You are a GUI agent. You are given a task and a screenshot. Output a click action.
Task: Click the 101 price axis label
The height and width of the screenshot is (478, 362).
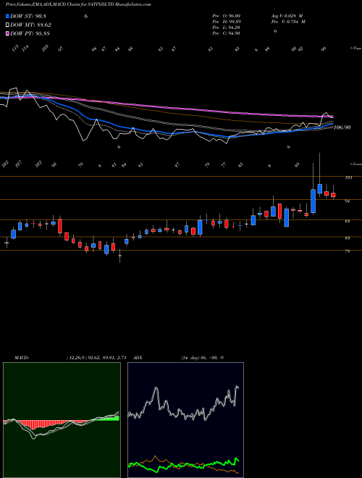348,177
